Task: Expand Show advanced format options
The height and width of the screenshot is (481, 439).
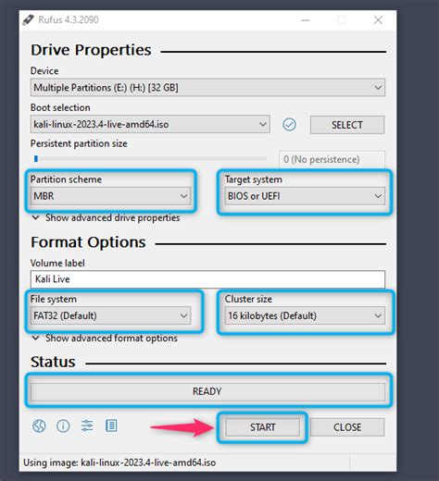Action: click(x=105, y=339)
